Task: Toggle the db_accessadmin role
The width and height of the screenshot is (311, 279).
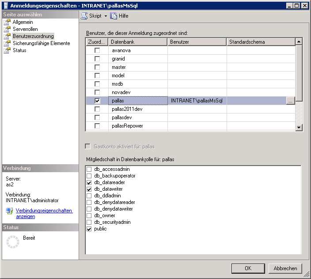Action: click(x=89, y=169)
